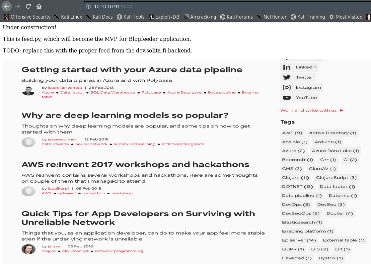Follow the YouTube text link
Image resolution: width=371 pixels, height=269 pixels.
pos(306,98)
